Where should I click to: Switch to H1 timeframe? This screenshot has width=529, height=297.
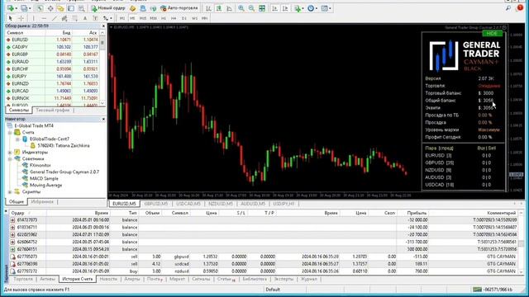pyautogui.click(x=164, y=18)
